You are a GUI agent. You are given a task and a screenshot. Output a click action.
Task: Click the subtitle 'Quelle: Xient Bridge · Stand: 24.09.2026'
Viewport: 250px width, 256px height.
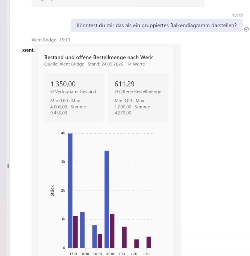[84, 64]
